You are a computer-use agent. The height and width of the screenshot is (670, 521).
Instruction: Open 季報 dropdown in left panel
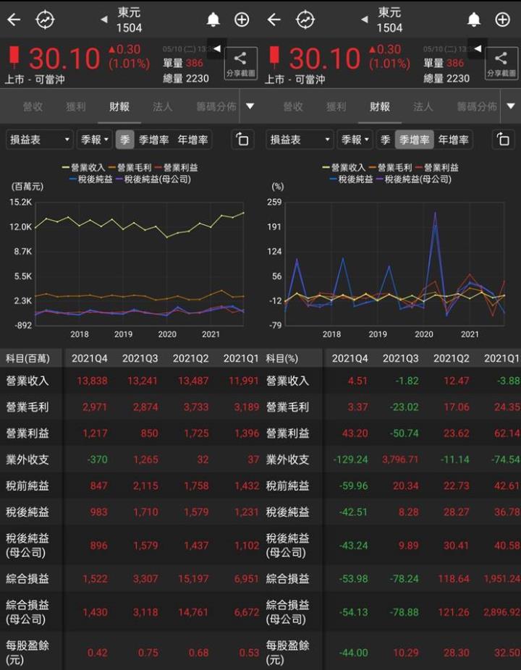click(95, 140)
